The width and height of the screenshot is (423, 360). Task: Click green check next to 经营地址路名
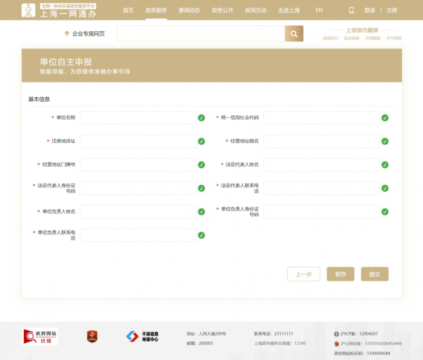pyautogui.click(x=385, y=141)
